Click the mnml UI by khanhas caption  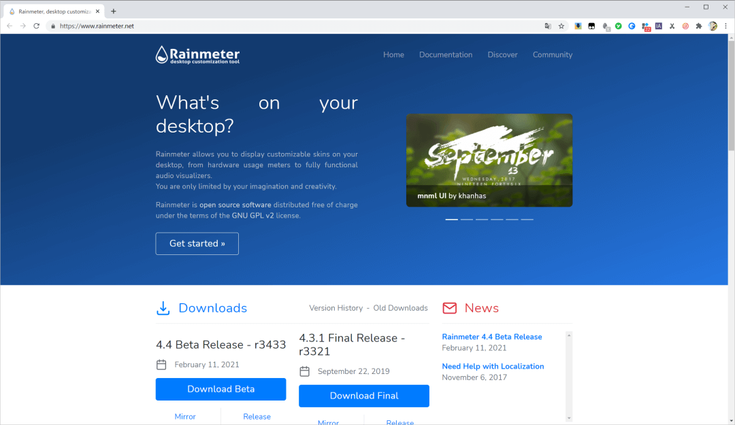451,196
